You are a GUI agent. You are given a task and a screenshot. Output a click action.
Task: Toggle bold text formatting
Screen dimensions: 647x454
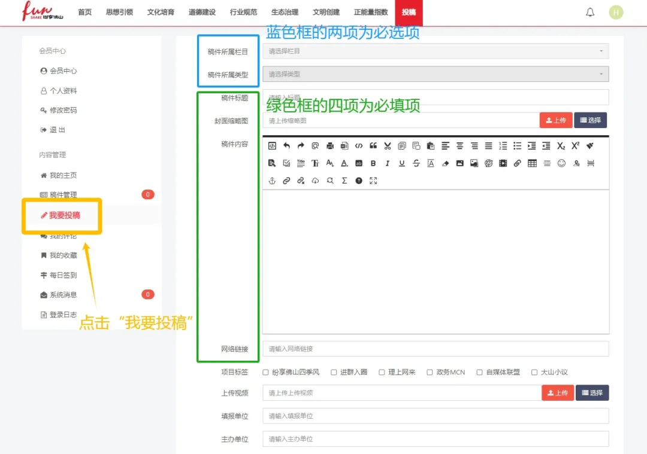click(x=373, y=163)
